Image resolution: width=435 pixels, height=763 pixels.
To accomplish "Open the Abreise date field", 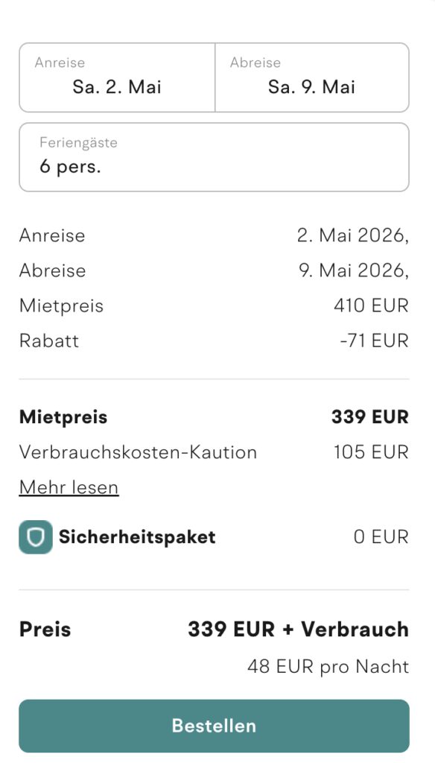I will pyautogui.click(x=313, y=77).
